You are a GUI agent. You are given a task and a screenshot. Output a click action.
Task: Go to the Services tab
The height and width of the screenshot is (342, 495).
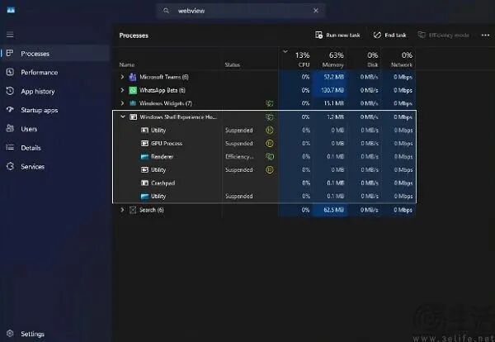click(x=32, y=166)
